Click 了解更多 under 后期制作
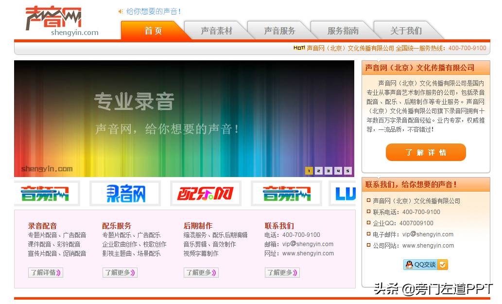This screenshot has height=304, width=502. tap(201, 272)
